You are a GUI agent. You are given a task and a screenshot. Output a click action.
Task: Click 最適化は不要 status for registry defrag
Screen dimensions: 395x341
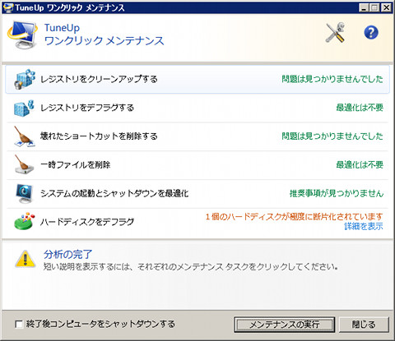click(360, 108)
